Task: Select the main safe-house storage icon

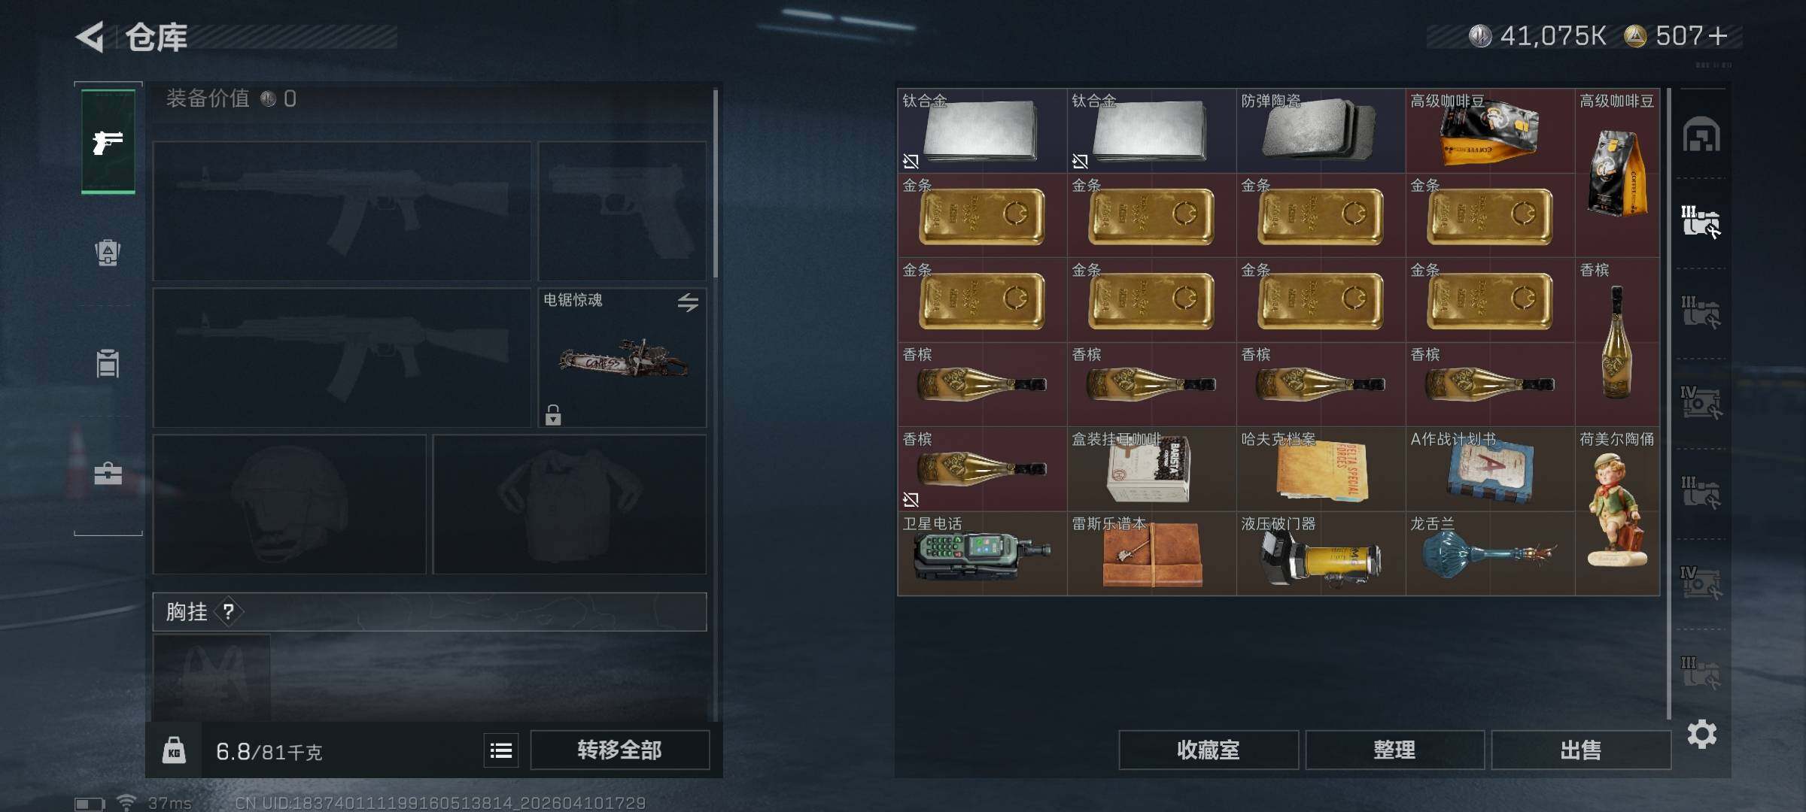Action: click(1701, 135)
